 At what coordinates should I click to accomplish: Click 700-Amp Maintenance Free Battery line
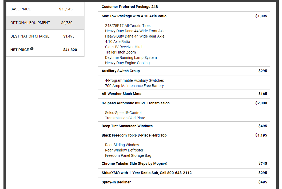coord(134,86)
